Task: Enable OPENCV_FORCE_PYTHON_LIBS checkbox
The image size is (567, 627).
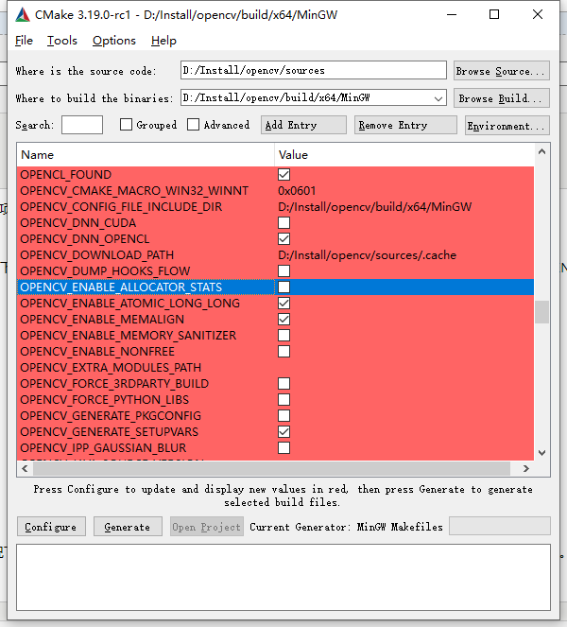Action: 284,399
